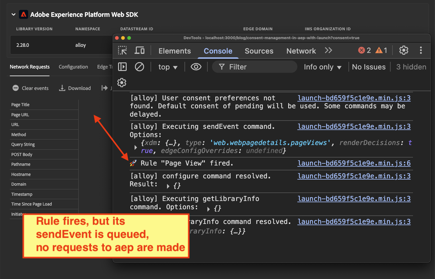Click library version value 2.28.0
This screenshot has height=279, width=435.
[x=23, y=45]
